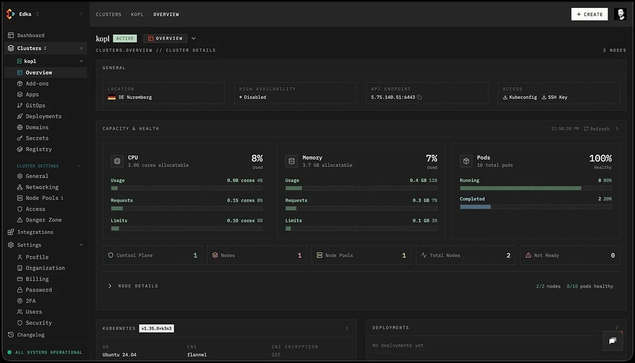The image size is (635, 363).
Task: Click the + CREATE button
Action: coord(589,14)
